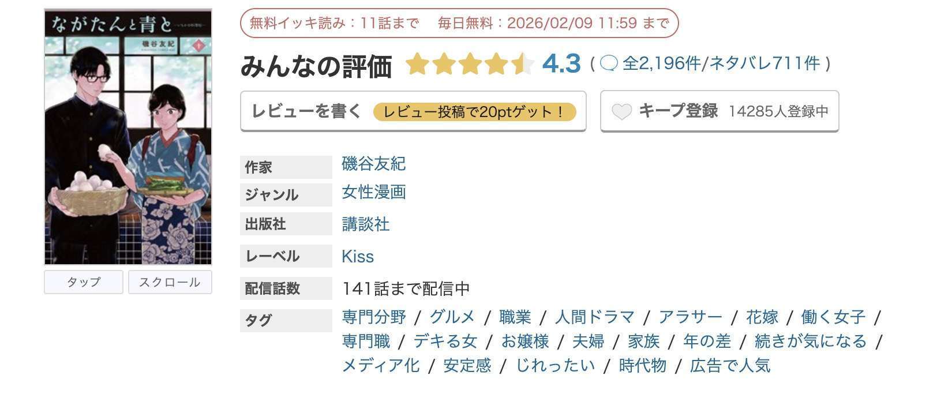Click the fifth half-filled rating star
This screenshot has width=937, height=398.
[523, 65]
